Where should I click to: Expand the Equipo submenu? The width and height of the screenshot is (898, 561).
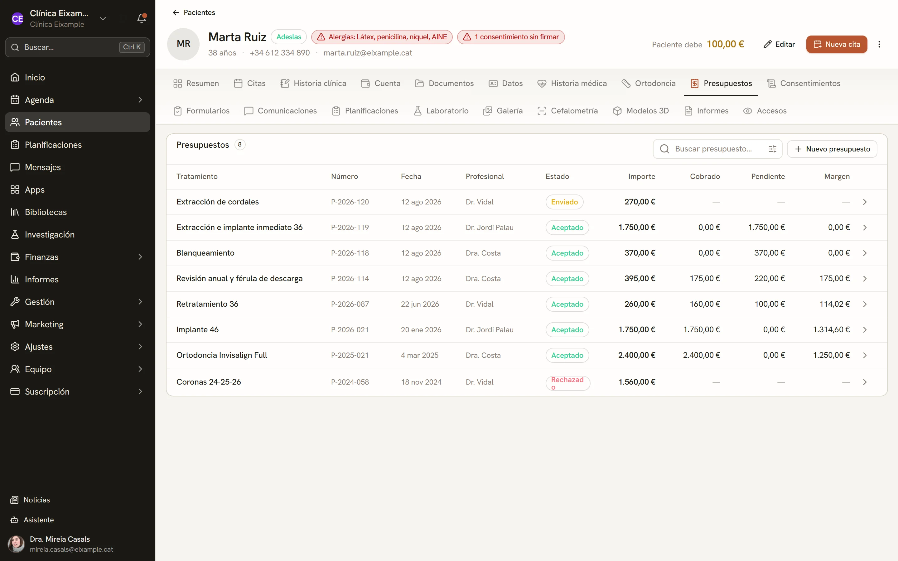coord(140,369)
